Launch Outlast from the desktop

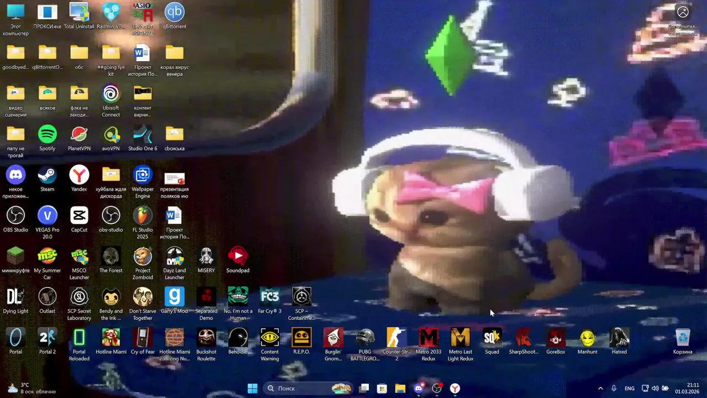pyautogui.click(x=48, y=301)
